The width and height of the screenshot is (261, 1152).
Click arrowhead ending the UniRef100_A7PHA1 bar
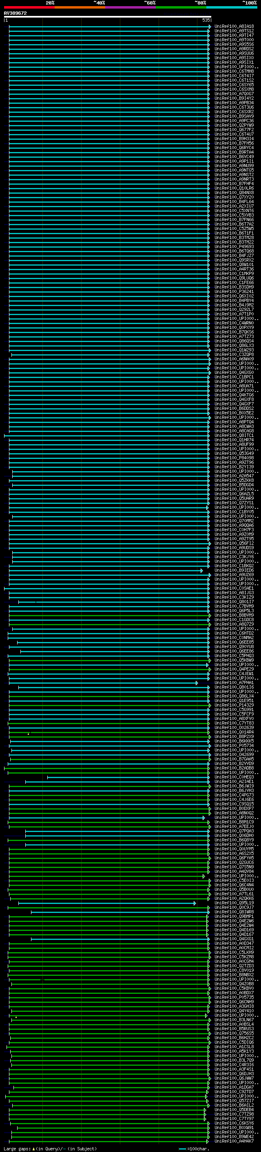197,683
